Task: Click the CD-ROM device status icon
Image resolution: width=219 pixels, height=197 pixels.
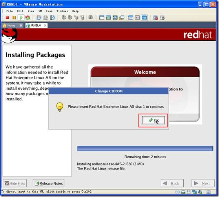Action: (177, 192)
